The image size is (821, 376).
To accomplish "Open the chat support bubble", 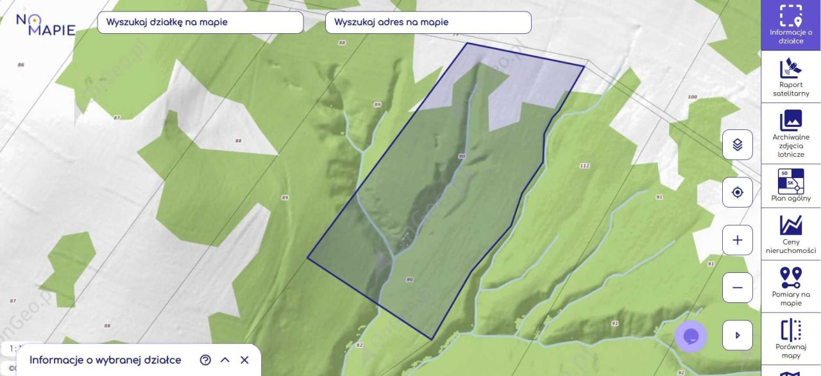I will pyautogui.click(x=691, y=336).
